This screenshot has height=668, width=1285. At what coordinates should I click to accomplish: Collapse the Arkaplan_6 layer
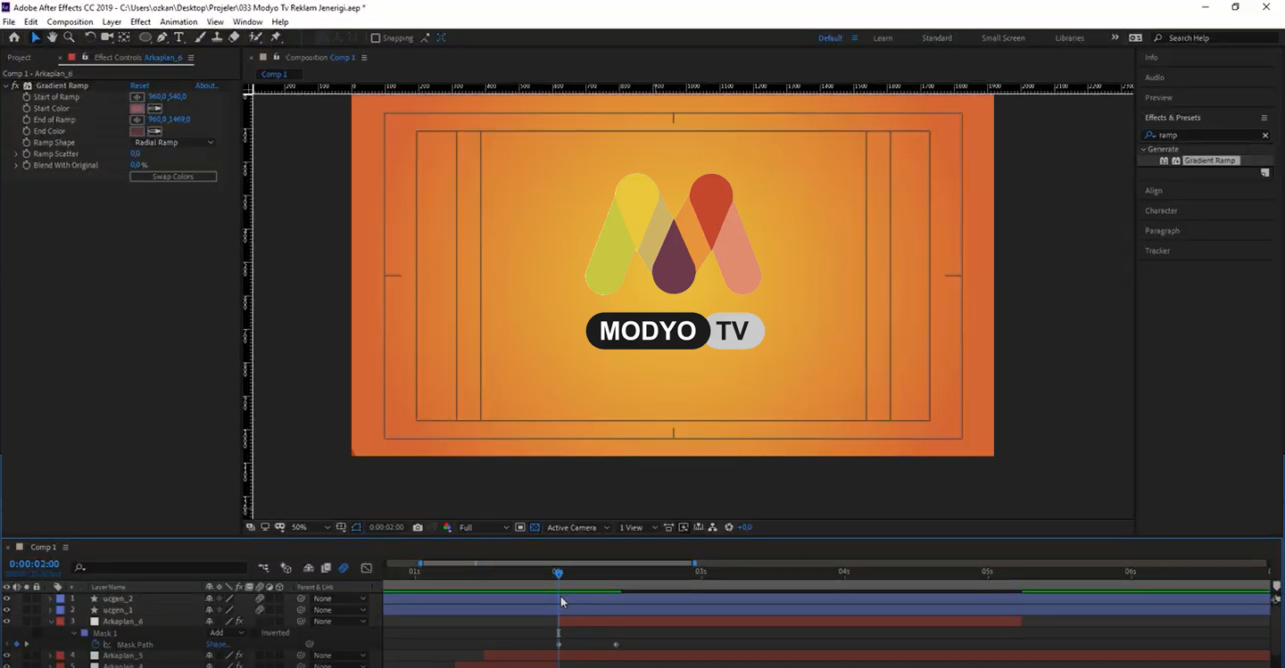[50, 622]
